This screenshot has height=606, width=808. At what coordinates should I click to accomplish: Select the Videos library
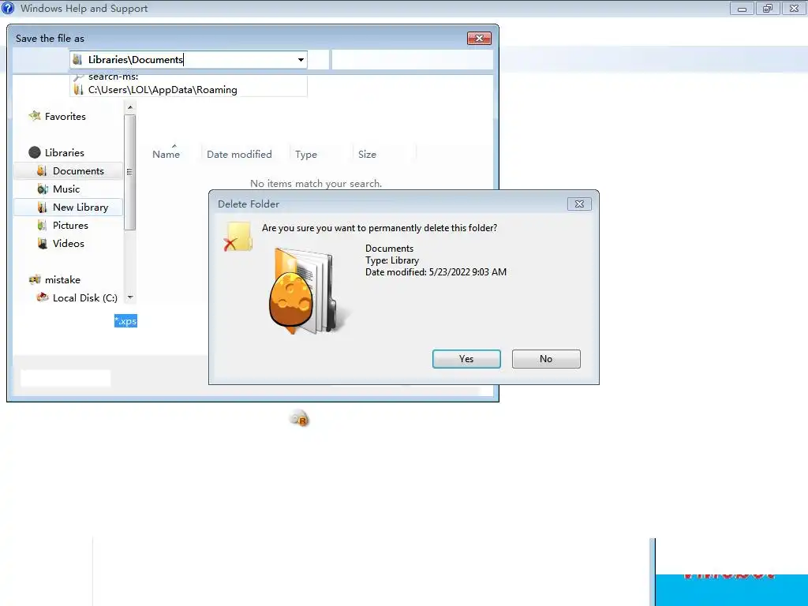pyautogui.click(x=68, y=243)
